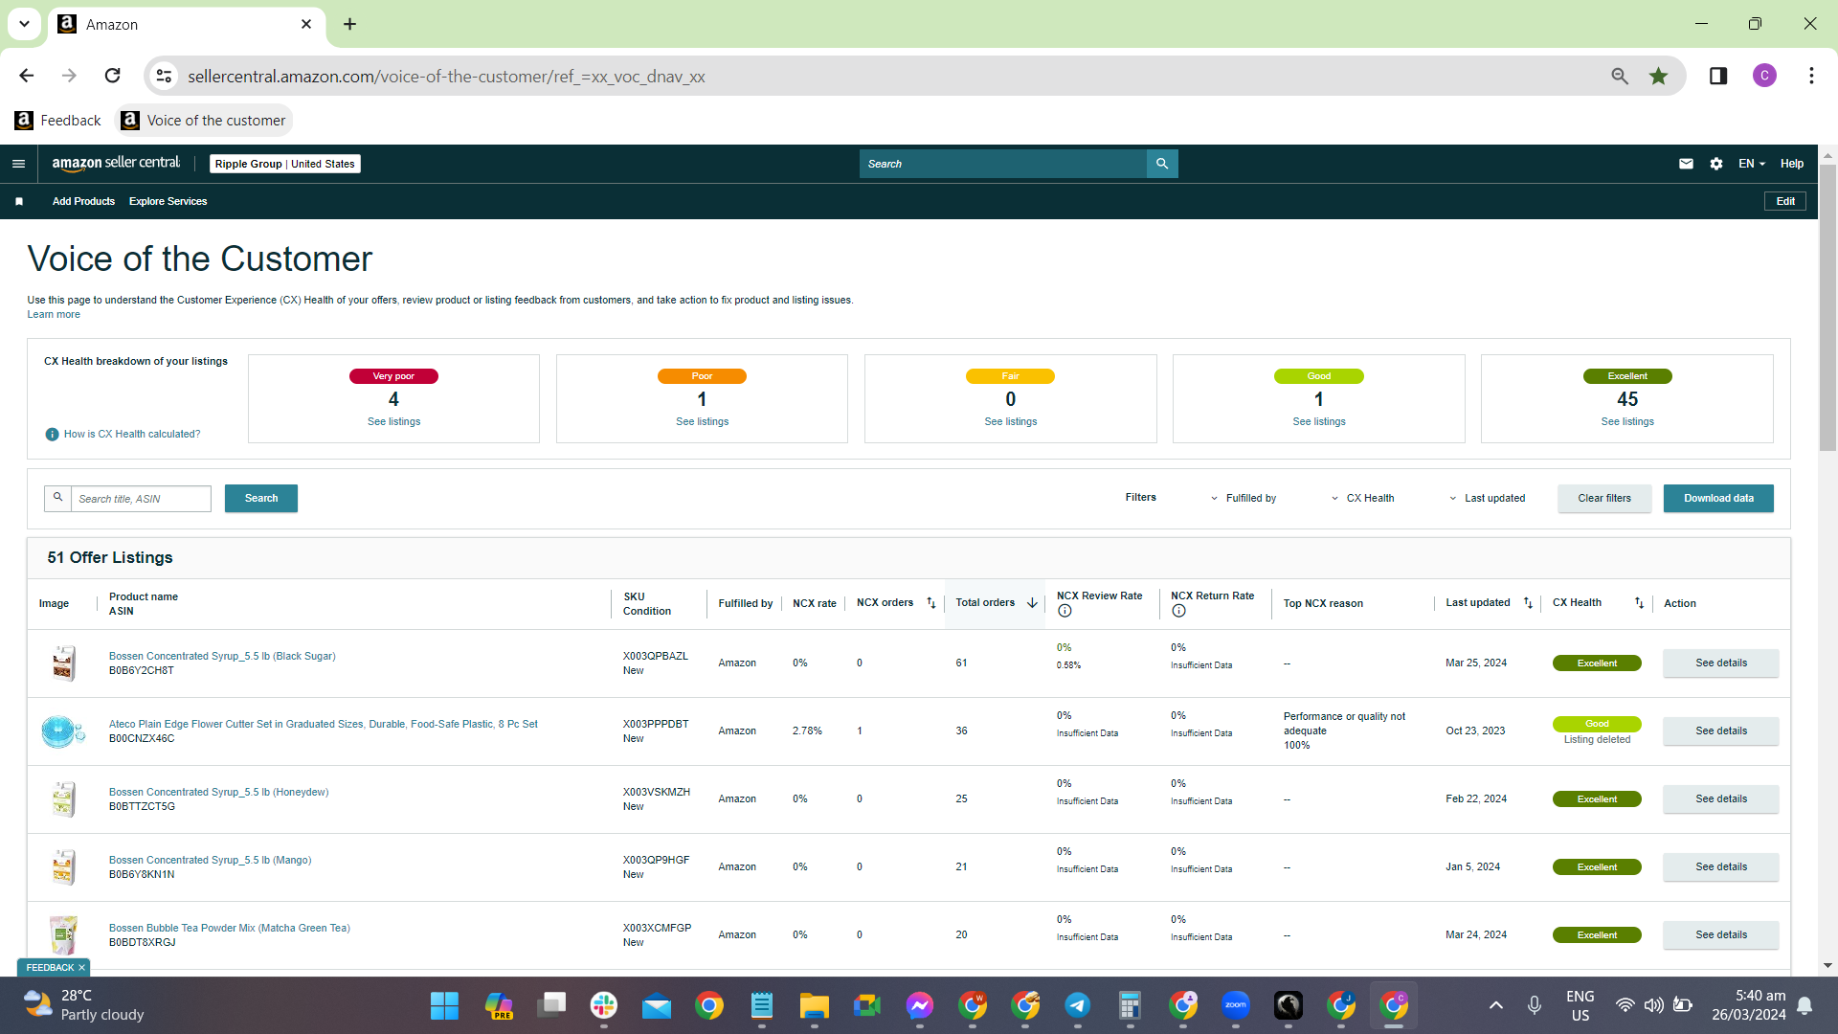
Task: Click the NCX Review Rate info icon
Action: point(1065,611)
